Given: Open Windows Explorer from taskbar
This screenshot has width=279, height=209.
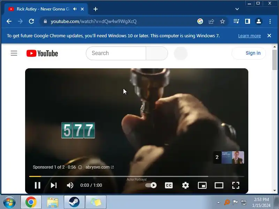Looking at the screenshot, I should click(53, 202).
